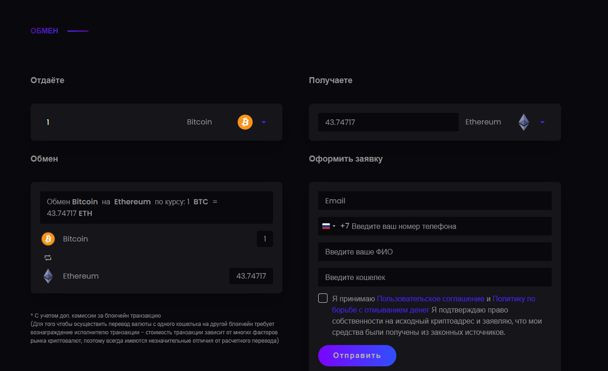Click the Ethereum icon in exchange summary row
Image resolution: width=608 pixels, height=371 pixels.
pos(48,276)
